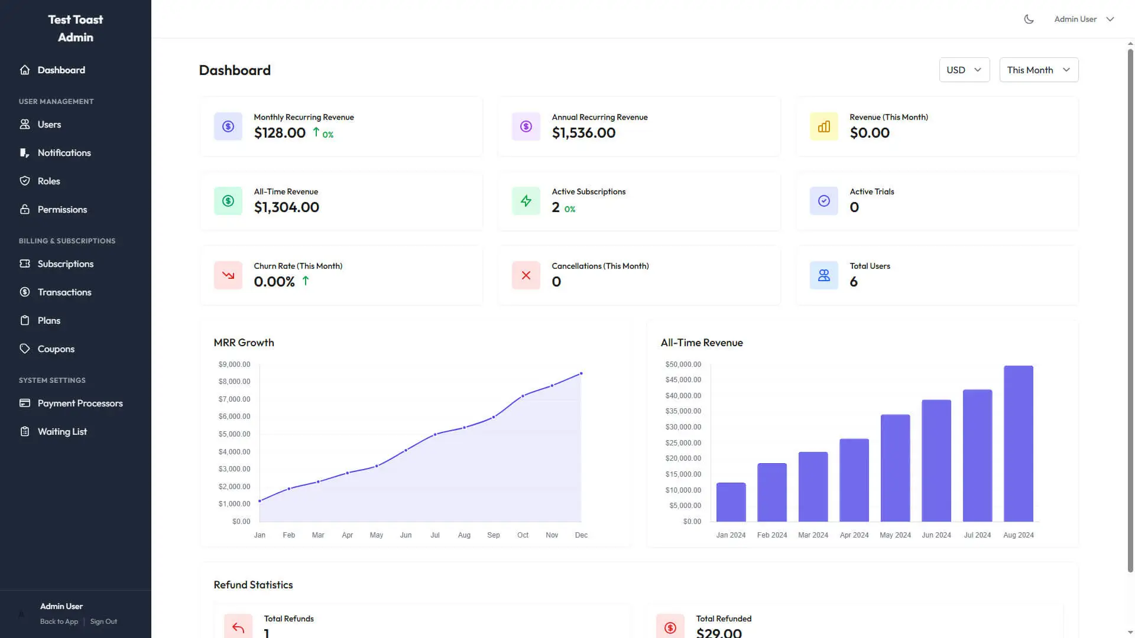1135x638 pixels.
Task: Toggle dark mode with the moon icon
Action: (1029, 18)
